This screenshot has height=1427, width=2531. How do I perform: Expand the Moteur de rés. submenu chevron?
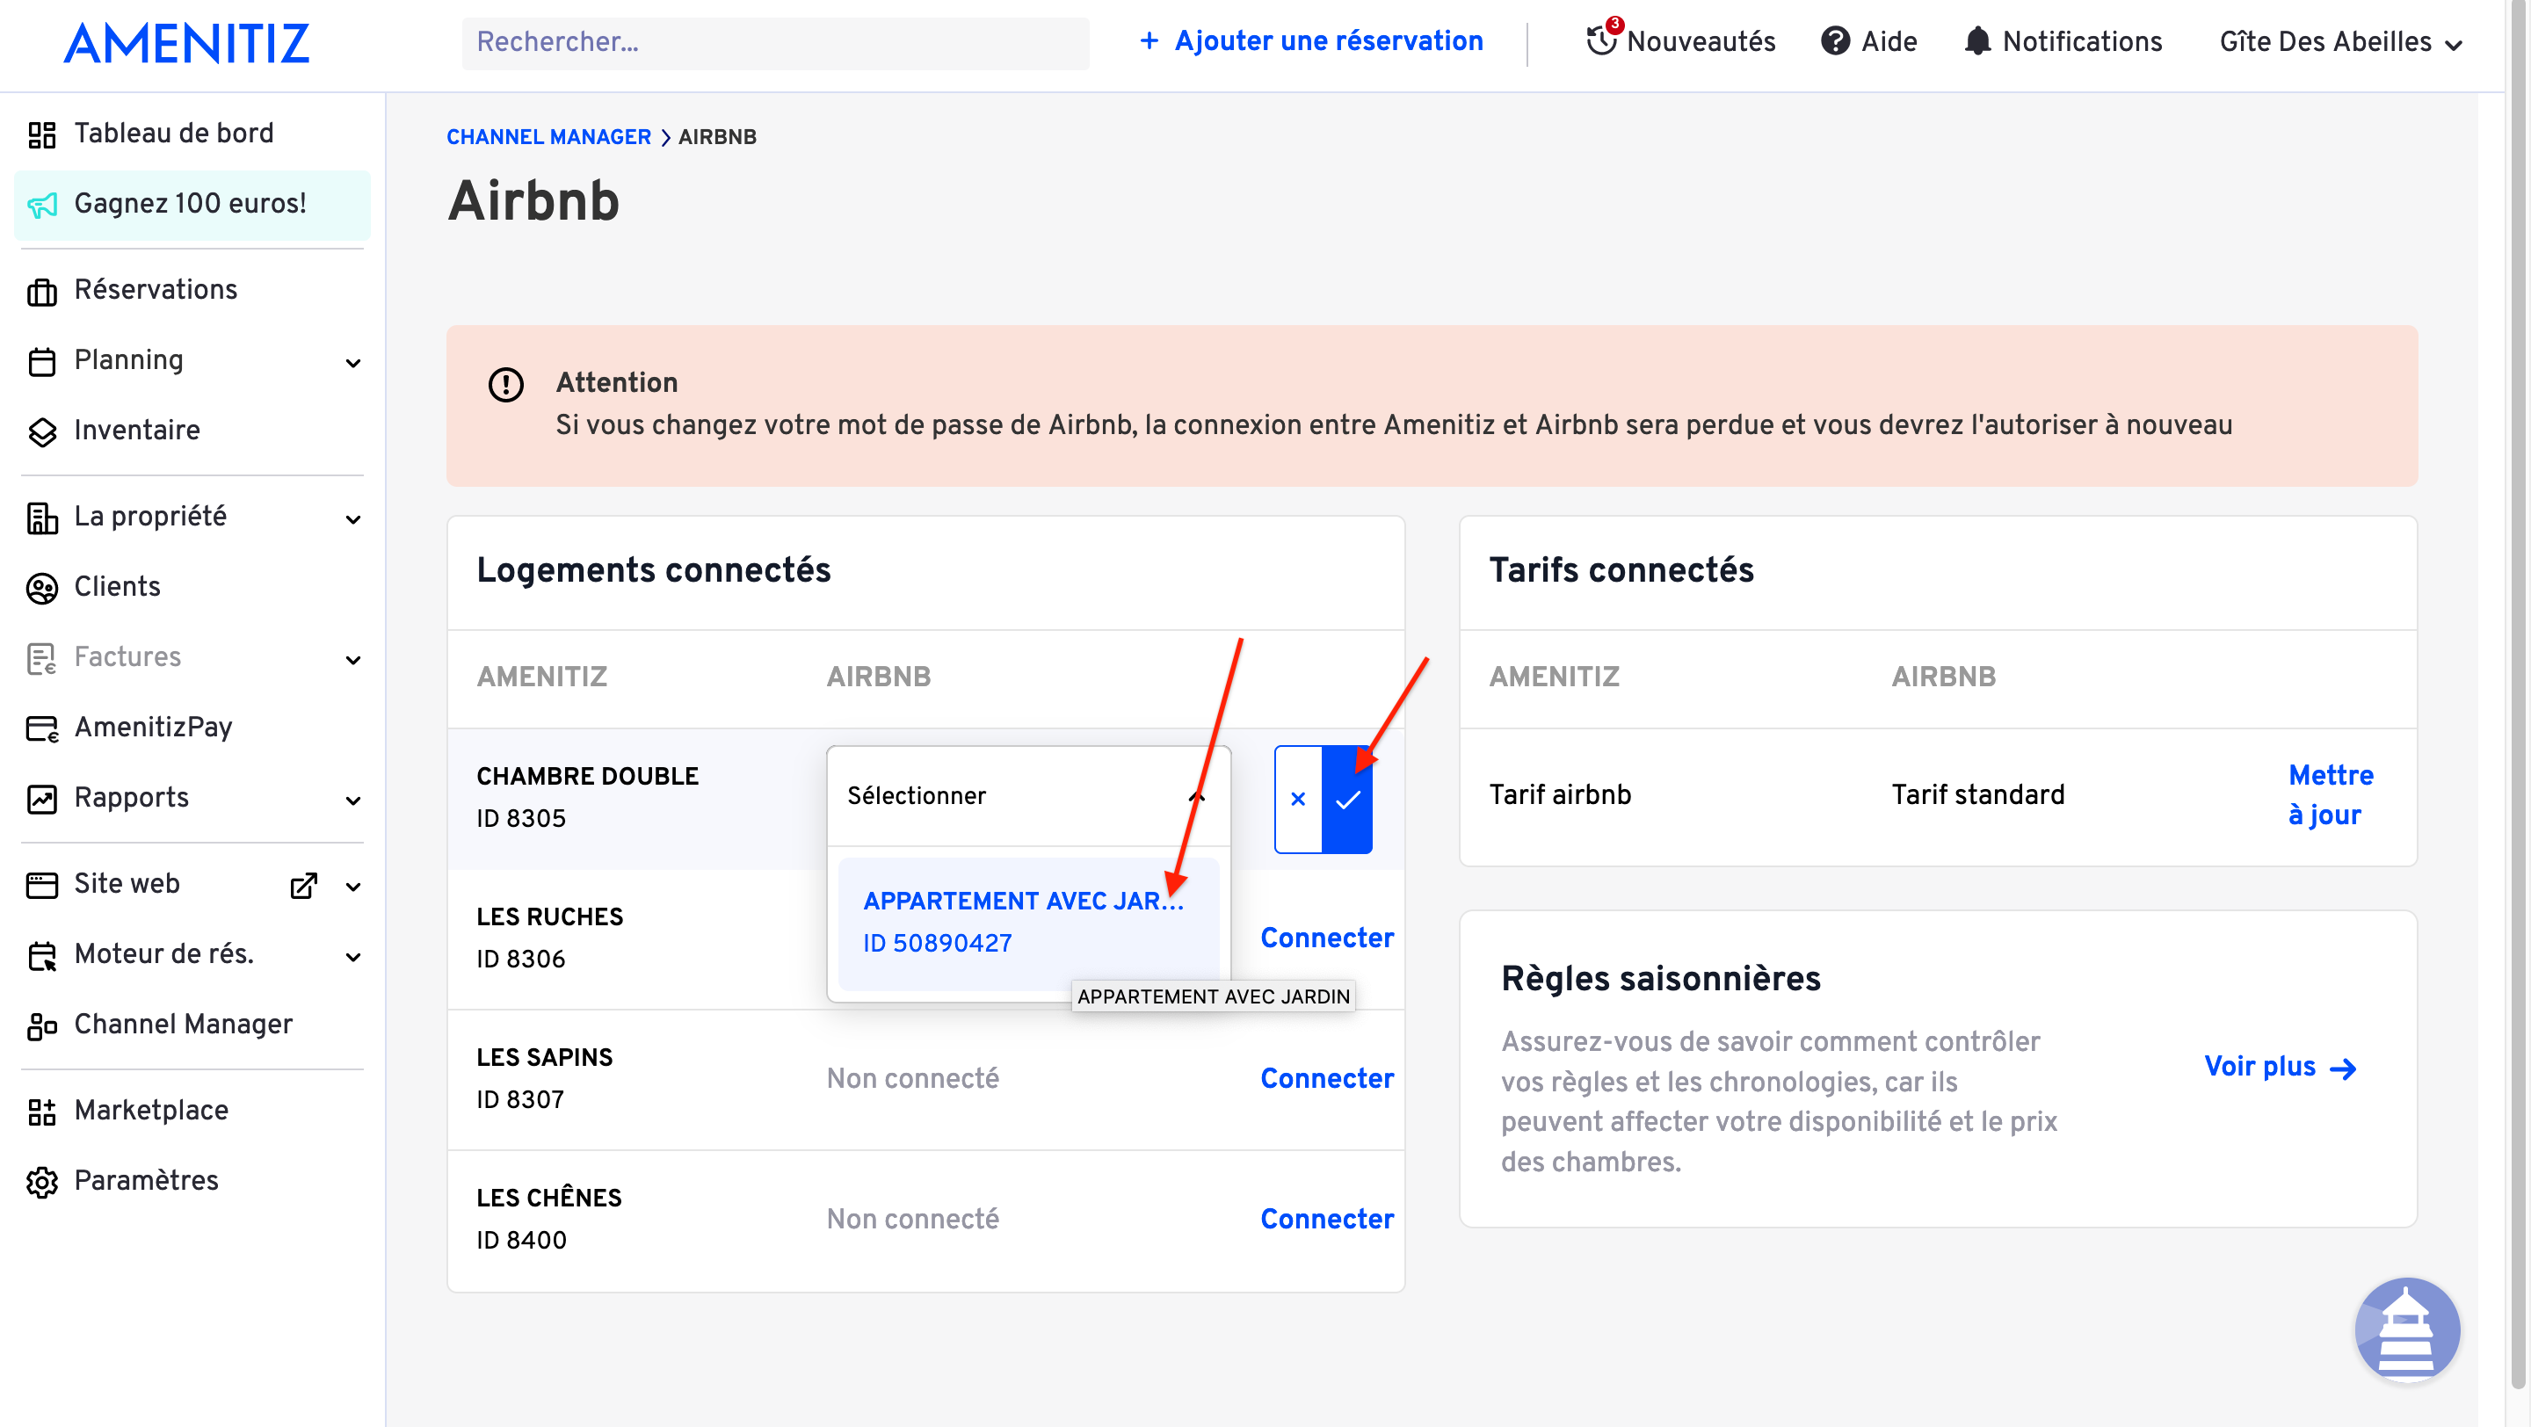[352, 957]
